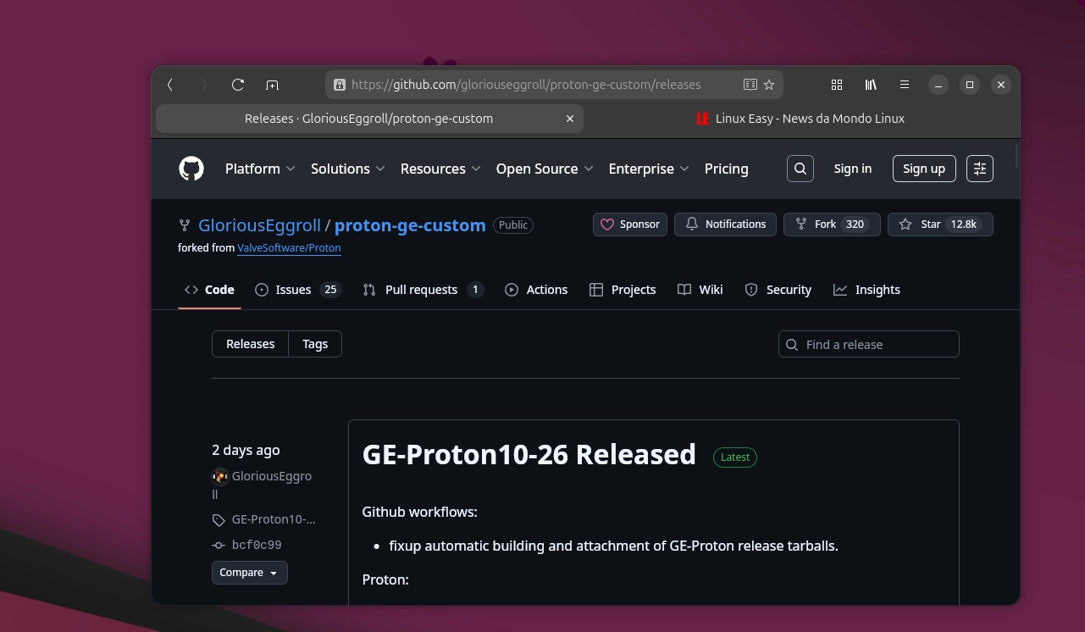Reload the page with the refresh icon
The height and width of the screenshot is (632, 1085).
click(238, 85)
